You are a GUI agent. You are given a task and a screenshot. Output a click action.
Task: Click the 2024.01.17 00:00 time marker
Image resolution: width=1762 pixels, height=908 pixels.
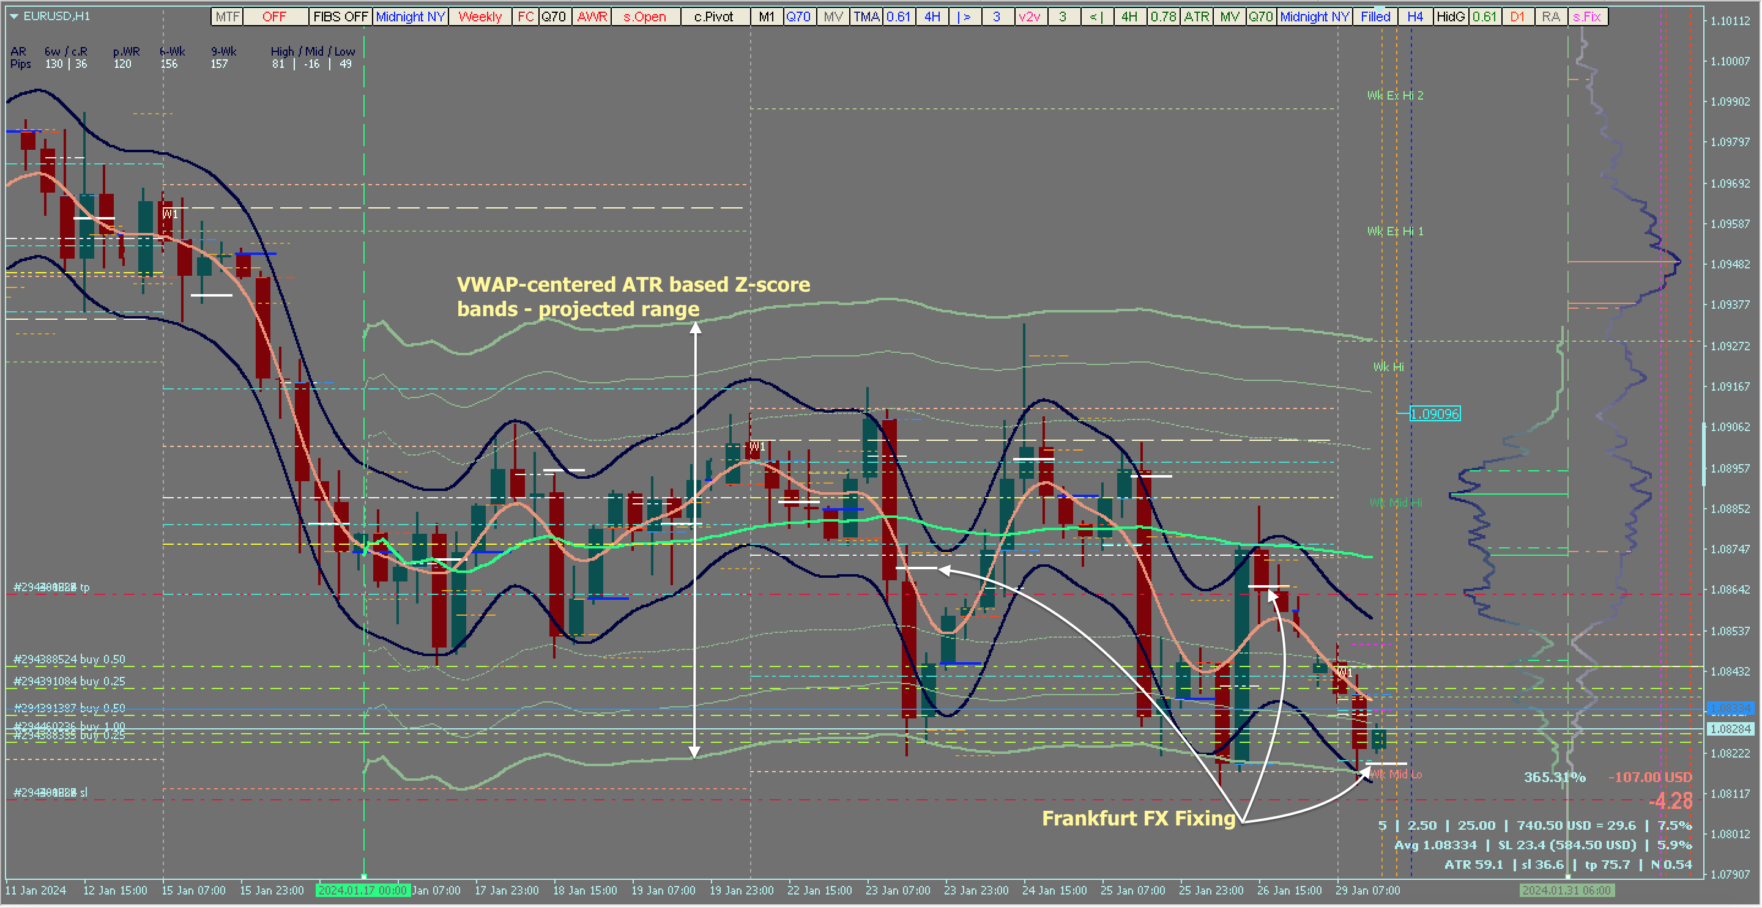(x=363, y=890)
